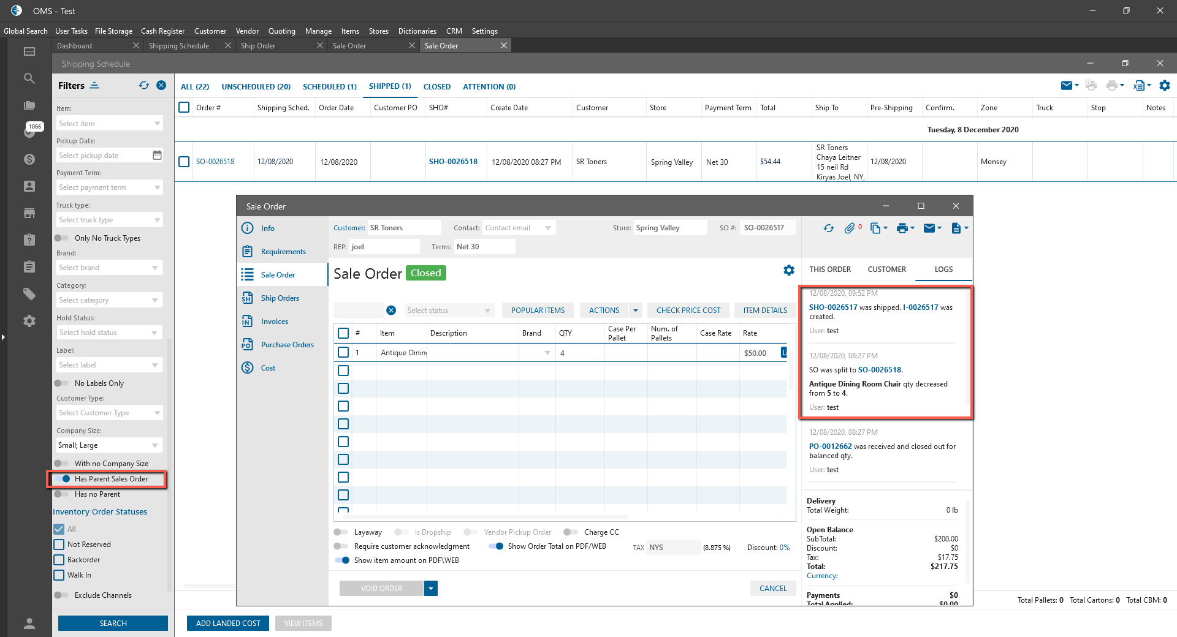1177x637 pixels.
Task: Open the Info section icon in Sale Order
Action: [x=248, y=228]
